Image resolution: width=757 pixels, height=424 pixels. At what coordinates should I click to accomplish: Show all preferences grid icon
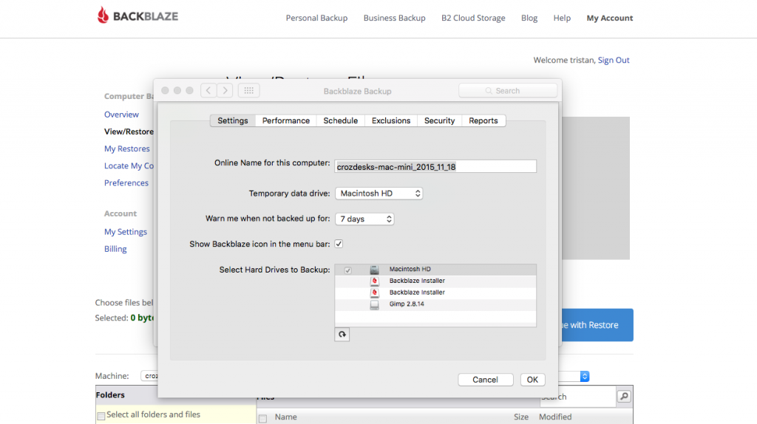248,90
